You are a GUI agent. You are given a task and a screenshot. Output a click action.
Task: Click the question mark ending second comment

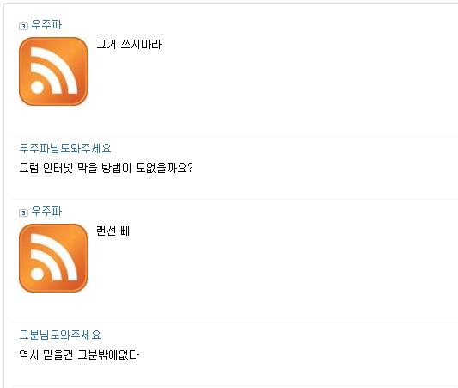coord(190,168)
